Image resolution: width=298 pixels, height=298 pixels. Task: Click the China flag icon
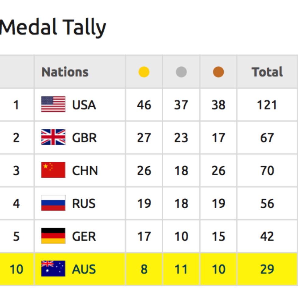click(53, 170)
